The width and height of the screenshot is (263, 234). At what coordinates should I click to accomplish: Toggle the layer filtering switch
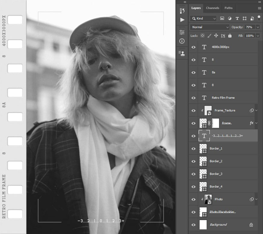[258, 18]
